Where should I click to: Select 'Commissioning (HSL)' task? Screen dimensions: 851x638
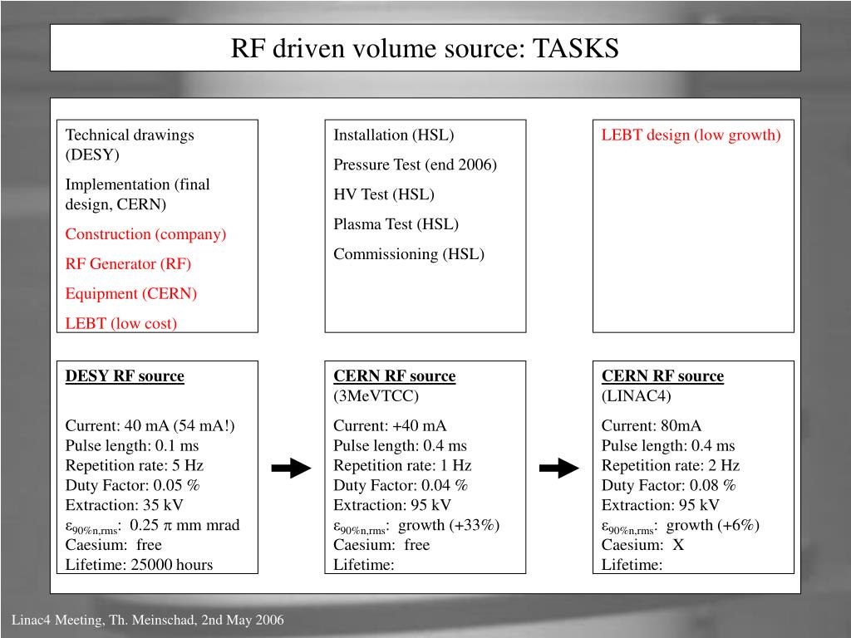point(409,254)
